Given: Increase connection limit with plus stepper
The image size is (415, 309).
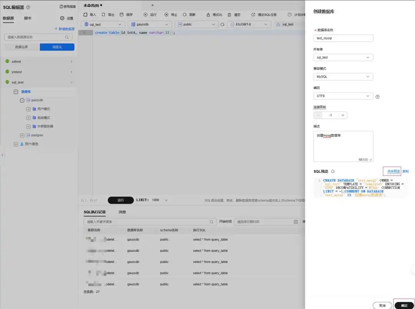Looking at the screenshot, I should (x=343, y=115).
